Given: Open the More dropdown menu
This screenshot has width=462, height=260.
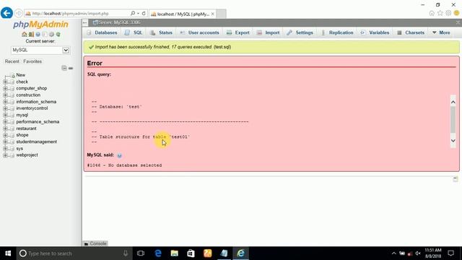Looking at the screenshot, I should click(441, 32).
